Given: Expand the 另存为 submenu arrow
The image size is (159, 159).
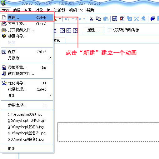Looking at the screenshot, I should 50,58.
